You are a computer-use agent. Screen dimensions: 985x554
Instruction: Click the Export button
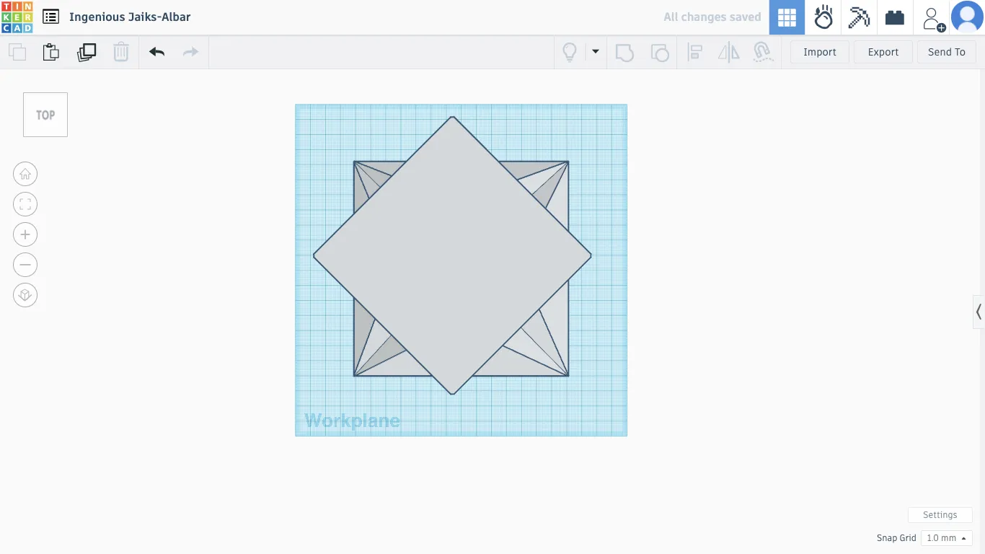[x=883, y=52]
